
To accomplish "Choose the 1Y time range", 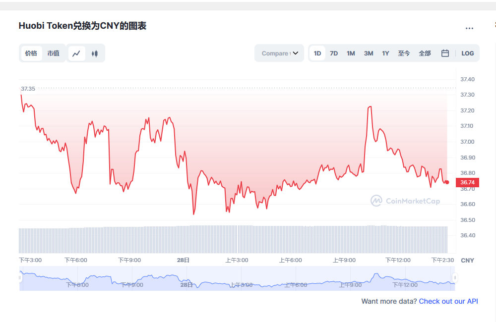I will click(x=385, y=54).
